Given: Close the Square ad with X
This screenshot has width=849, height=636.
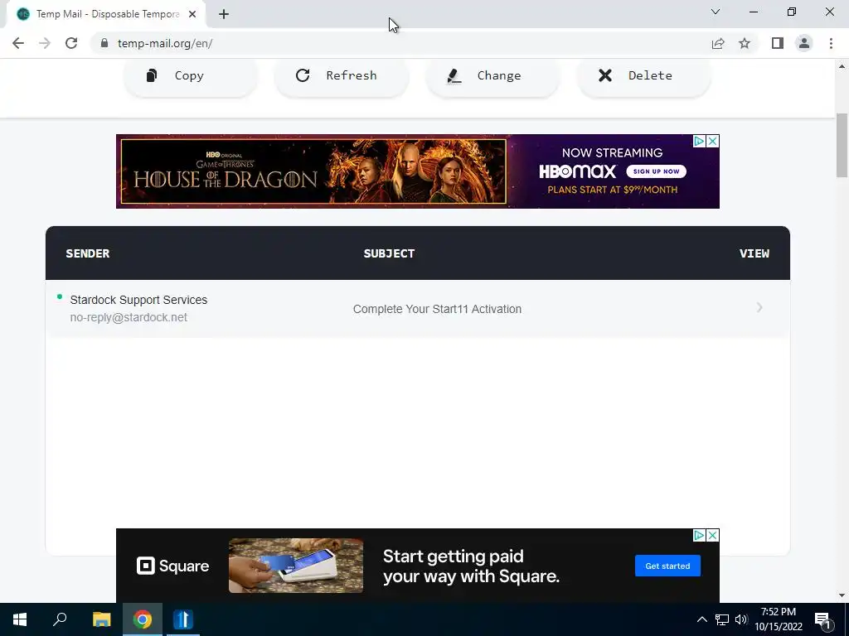Looking at the screenshot, I should pyautogui.click(x=713, y=536).
